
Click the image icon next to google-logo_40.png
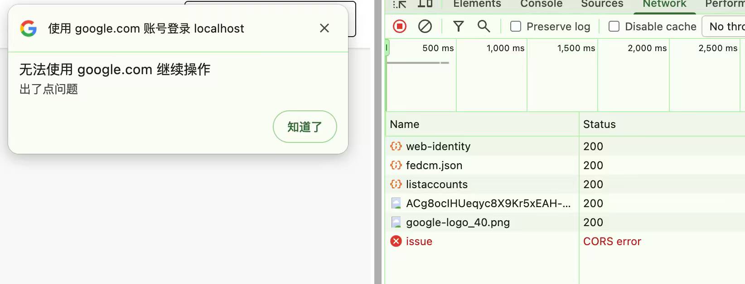[396, 222]
